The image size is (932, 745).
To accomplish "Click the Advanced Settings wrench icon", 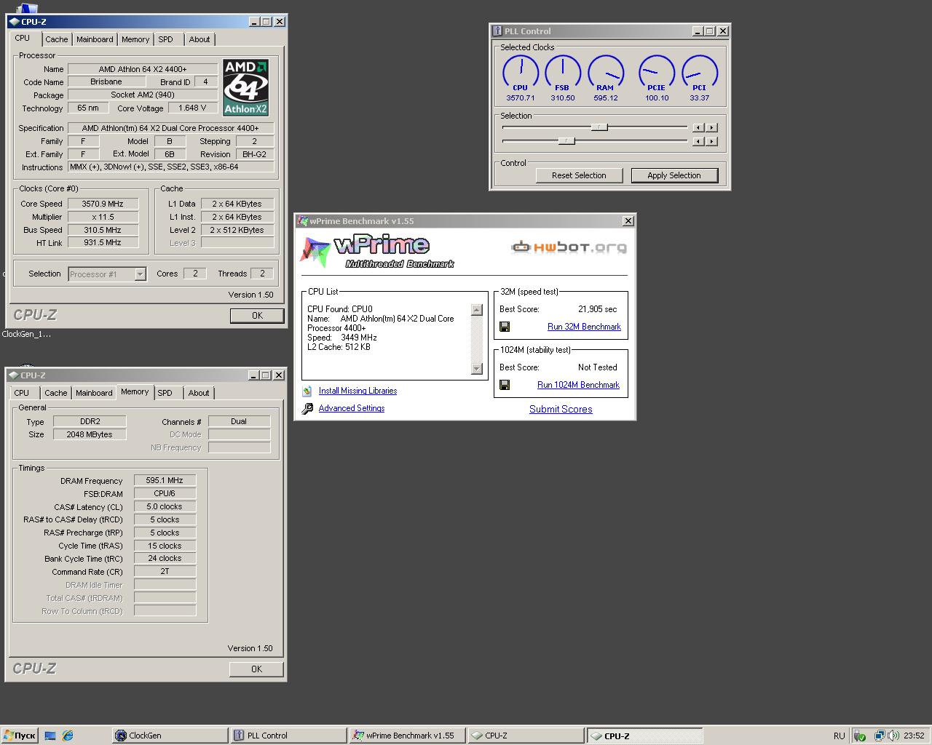I will click(x=307, y=408).
